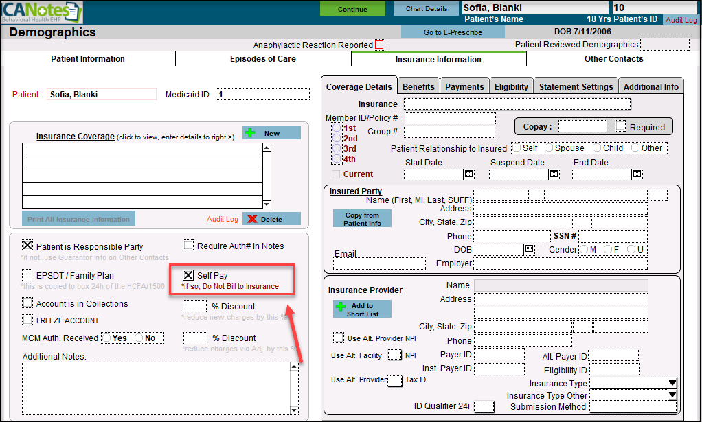Open the Episodes of Care tab
This screenshot has width=702, height=422.
pyautogui.click(x=263, y=59)
